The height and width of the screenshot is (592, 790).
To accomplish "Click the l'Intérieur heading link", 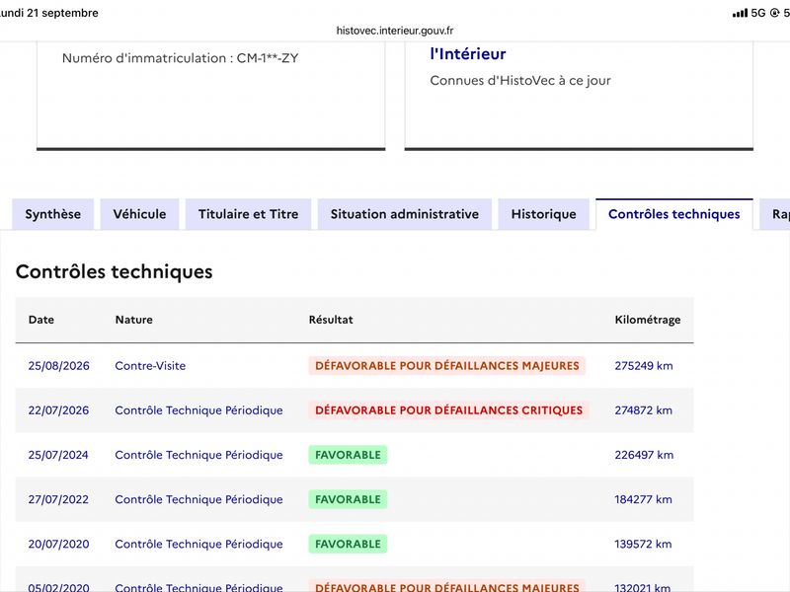I will (467, 54).
